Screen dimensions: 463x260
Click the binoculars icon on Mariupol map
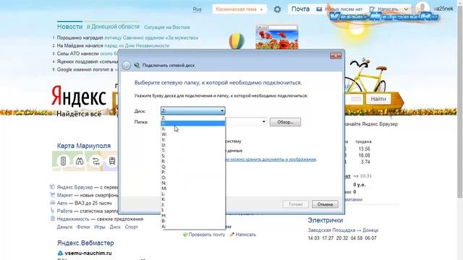(80, 161)
